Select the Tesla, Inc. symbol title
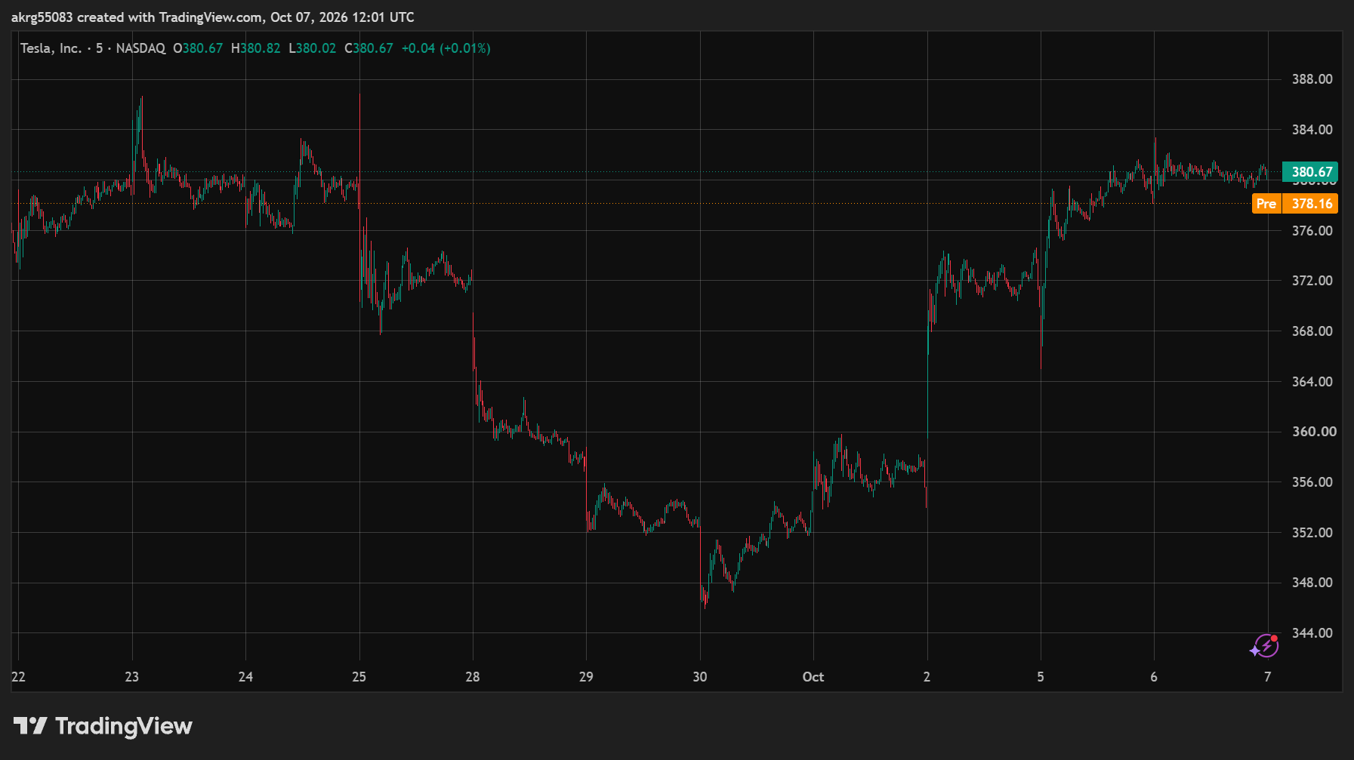 [x=51, y=48]
